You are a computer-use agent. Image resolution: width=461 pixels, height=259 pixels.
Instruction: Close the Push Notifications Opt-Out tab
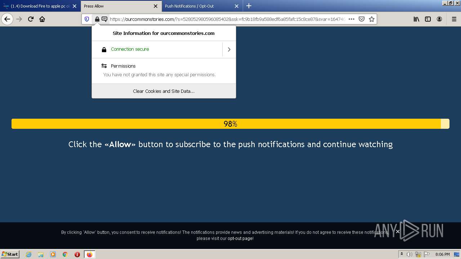(x=237, y=6)
